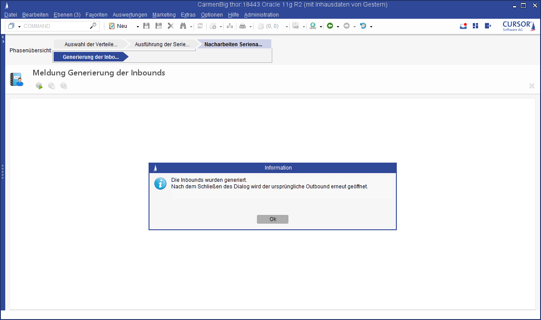This screenshot has width=541, height=320.
Task: Click into the COMMAND input field
Action: pyautogui.click(x=55, y=26)
